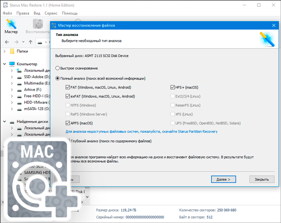Click the selected disk ASMT 2115 text
281x223 pixels.
(106, 56)
